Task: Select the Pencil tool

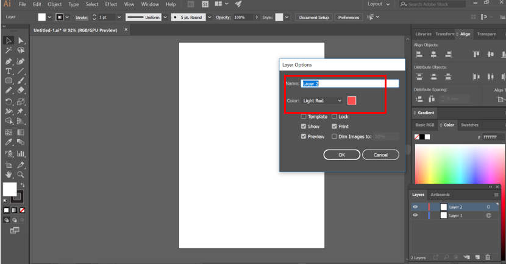Action: click(9, 91)
